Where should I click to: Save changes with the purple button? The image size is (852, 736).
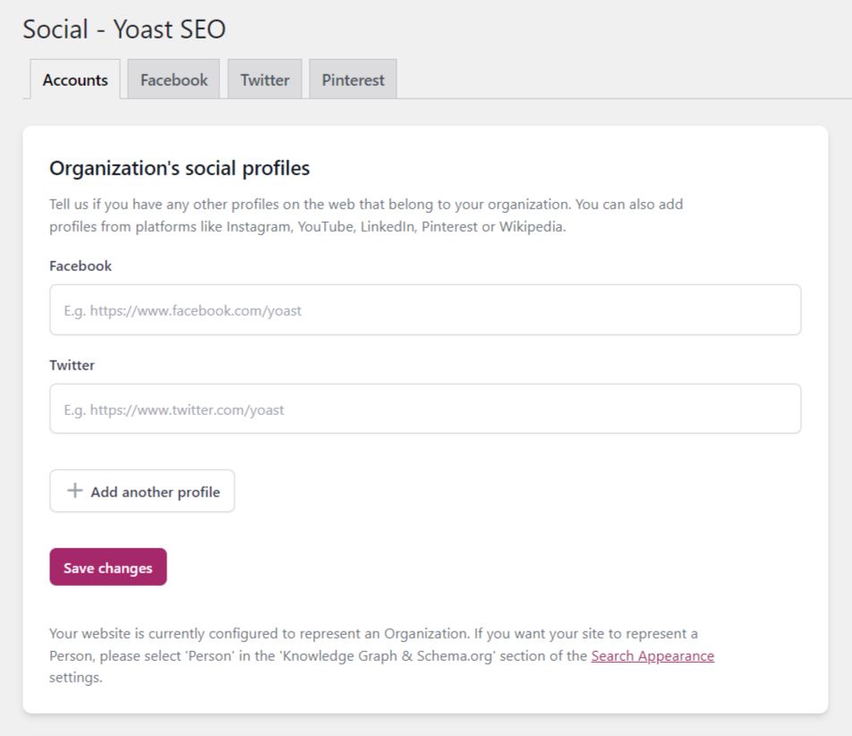pos(108,567)
